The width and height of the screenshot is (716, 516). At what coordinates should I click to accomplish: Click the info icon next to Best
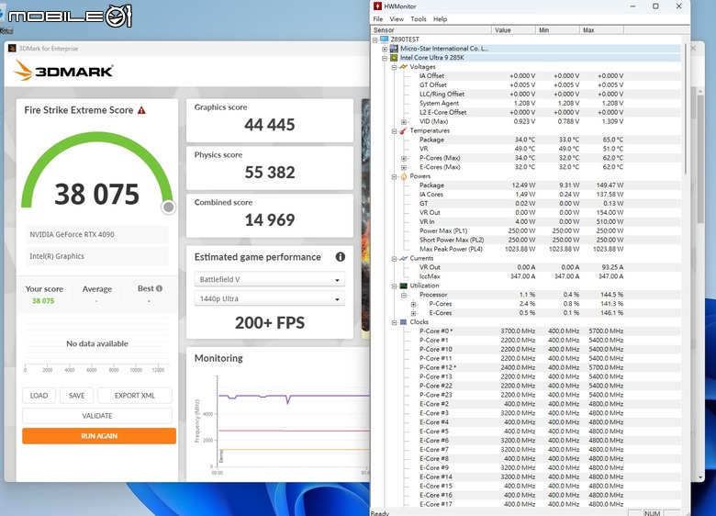tap(159, 288)
